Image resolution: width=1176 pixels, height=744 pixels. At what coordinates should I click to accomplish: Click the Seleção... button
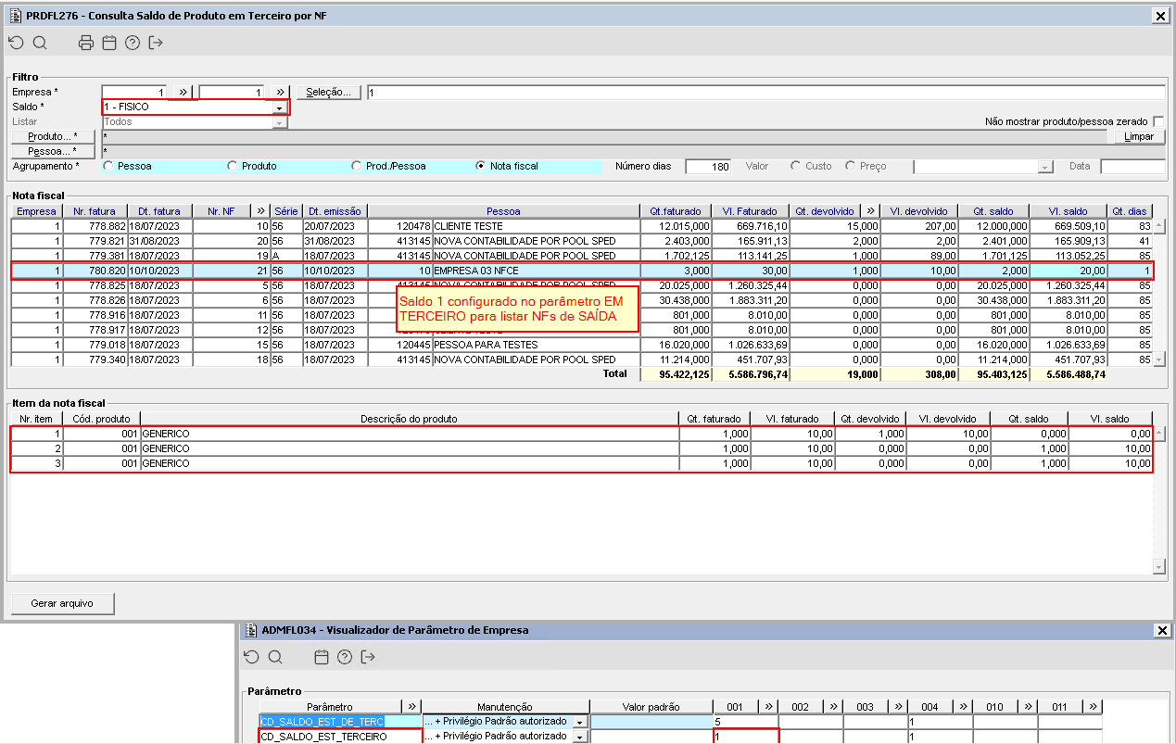point(329,92)
